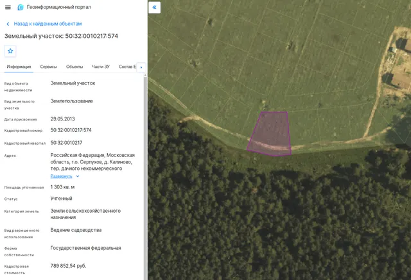The height and width of the screenshot is (280, 411).
Task: Collapse side panel with double-chevron button
Action: [x=154, y=7]
